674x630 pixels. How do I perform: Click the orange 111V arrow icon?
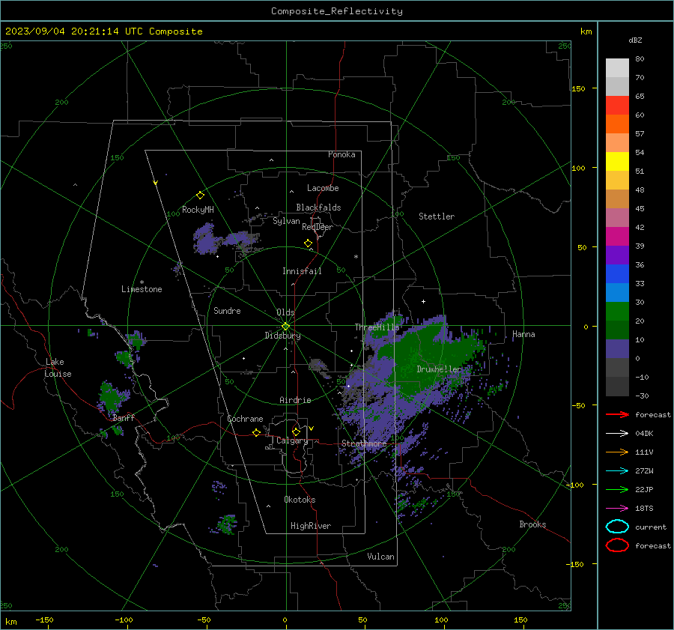point(617,452)
